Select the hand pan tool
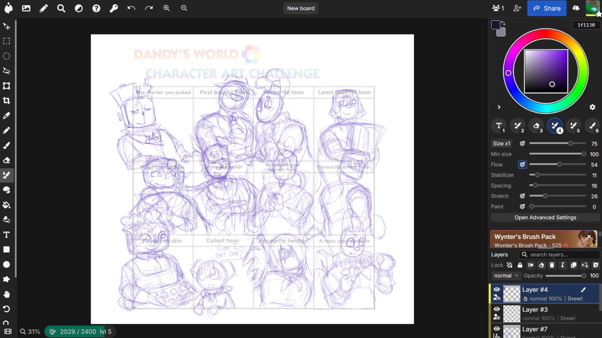 coord(7,294)
